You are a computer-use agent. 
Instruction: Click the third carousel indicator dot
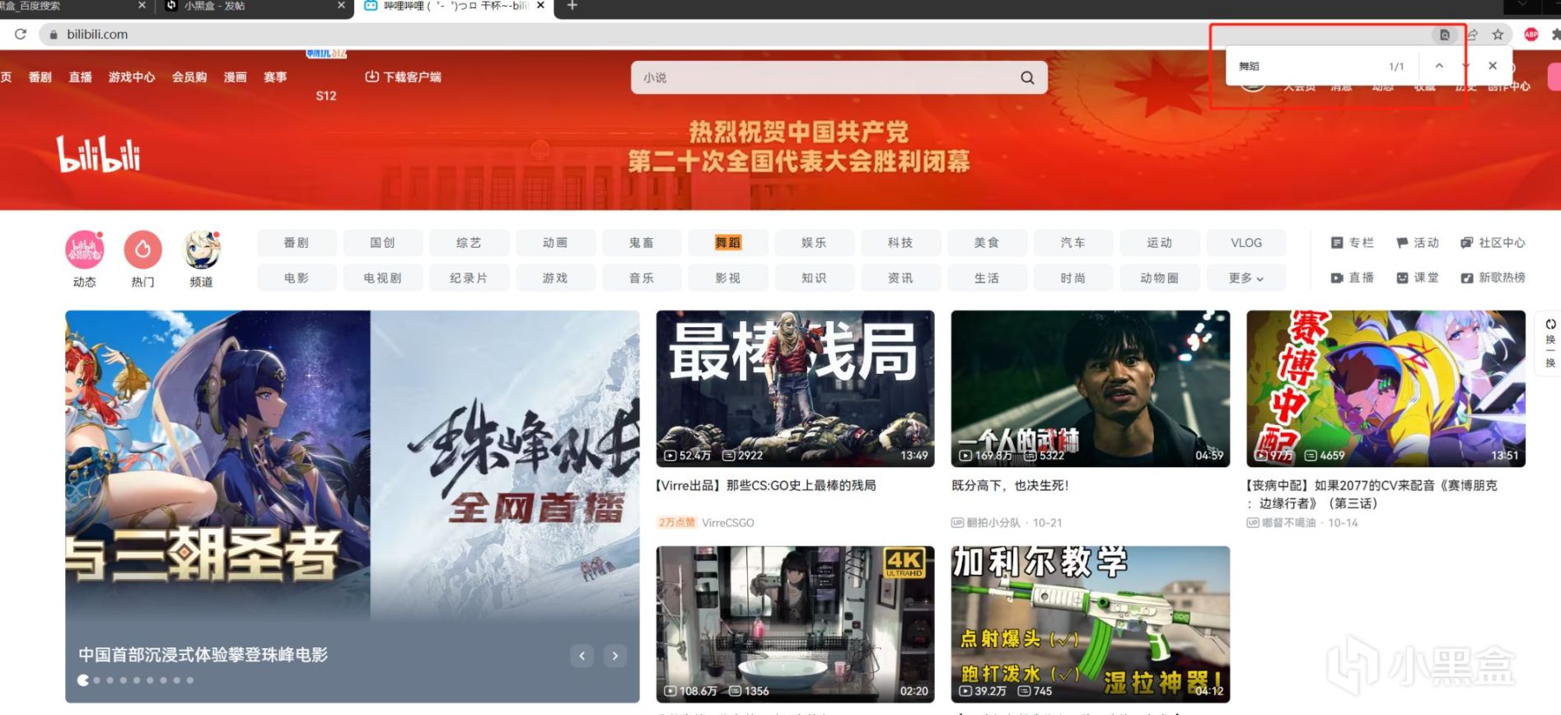pyautogui.click(x=110, y=680)
